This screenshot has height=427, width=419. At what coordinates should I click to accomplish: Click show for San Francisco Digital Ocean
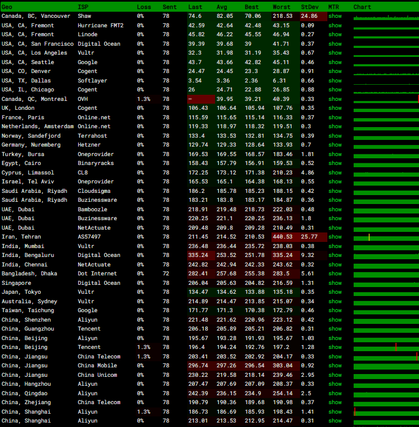tap(335, 44)
